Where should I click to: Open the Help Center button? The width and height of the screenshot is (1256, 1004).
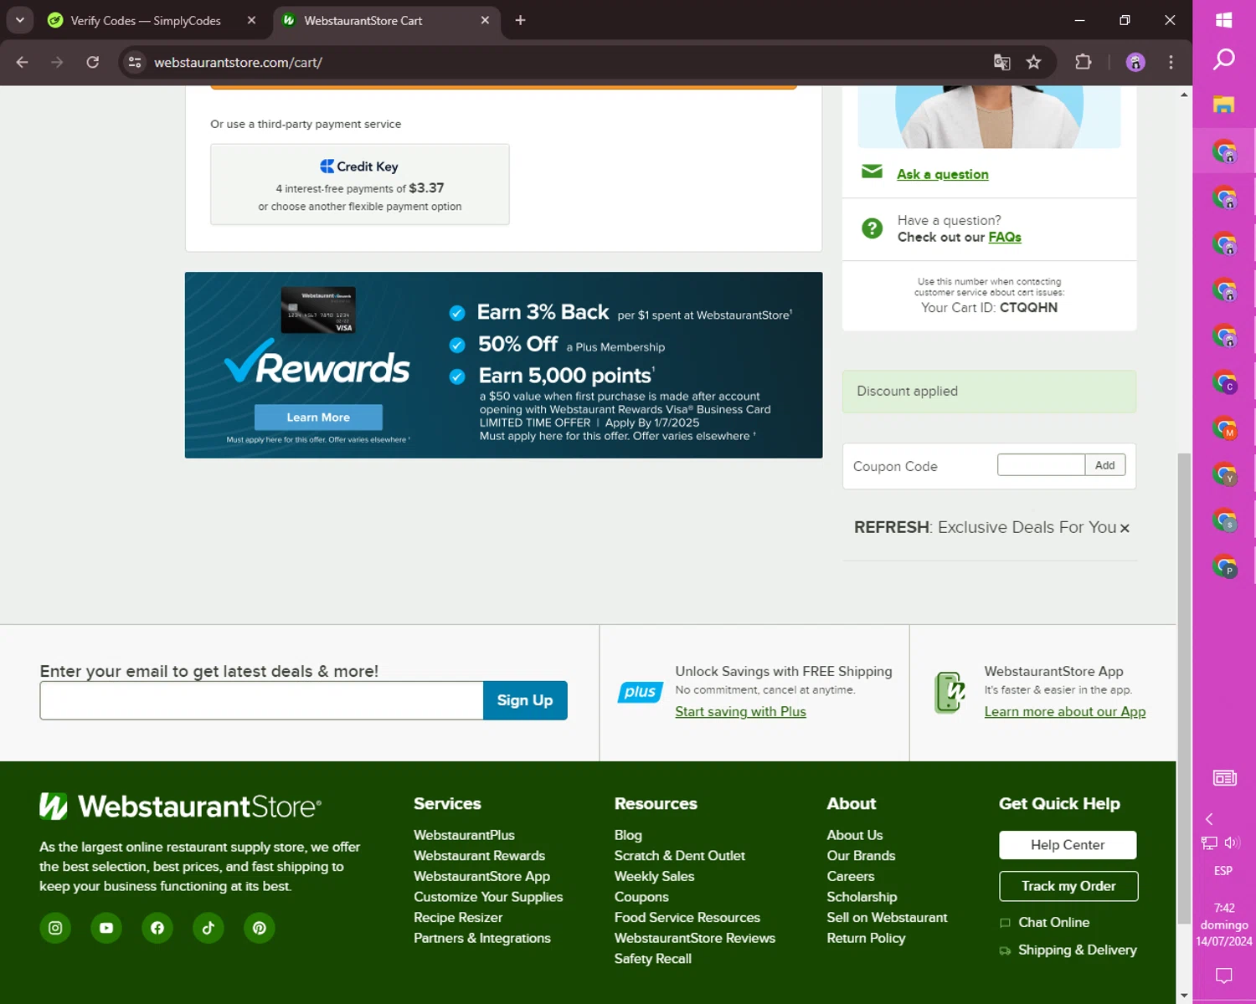pyautogui.click(x=1068, y=845)
